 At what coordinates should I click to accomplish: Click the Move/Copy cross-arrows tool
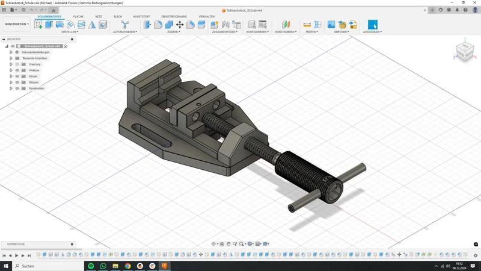180,25
